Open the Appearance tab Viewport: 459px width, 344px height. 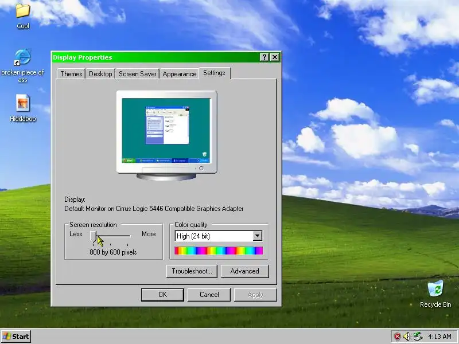(180, 74)
